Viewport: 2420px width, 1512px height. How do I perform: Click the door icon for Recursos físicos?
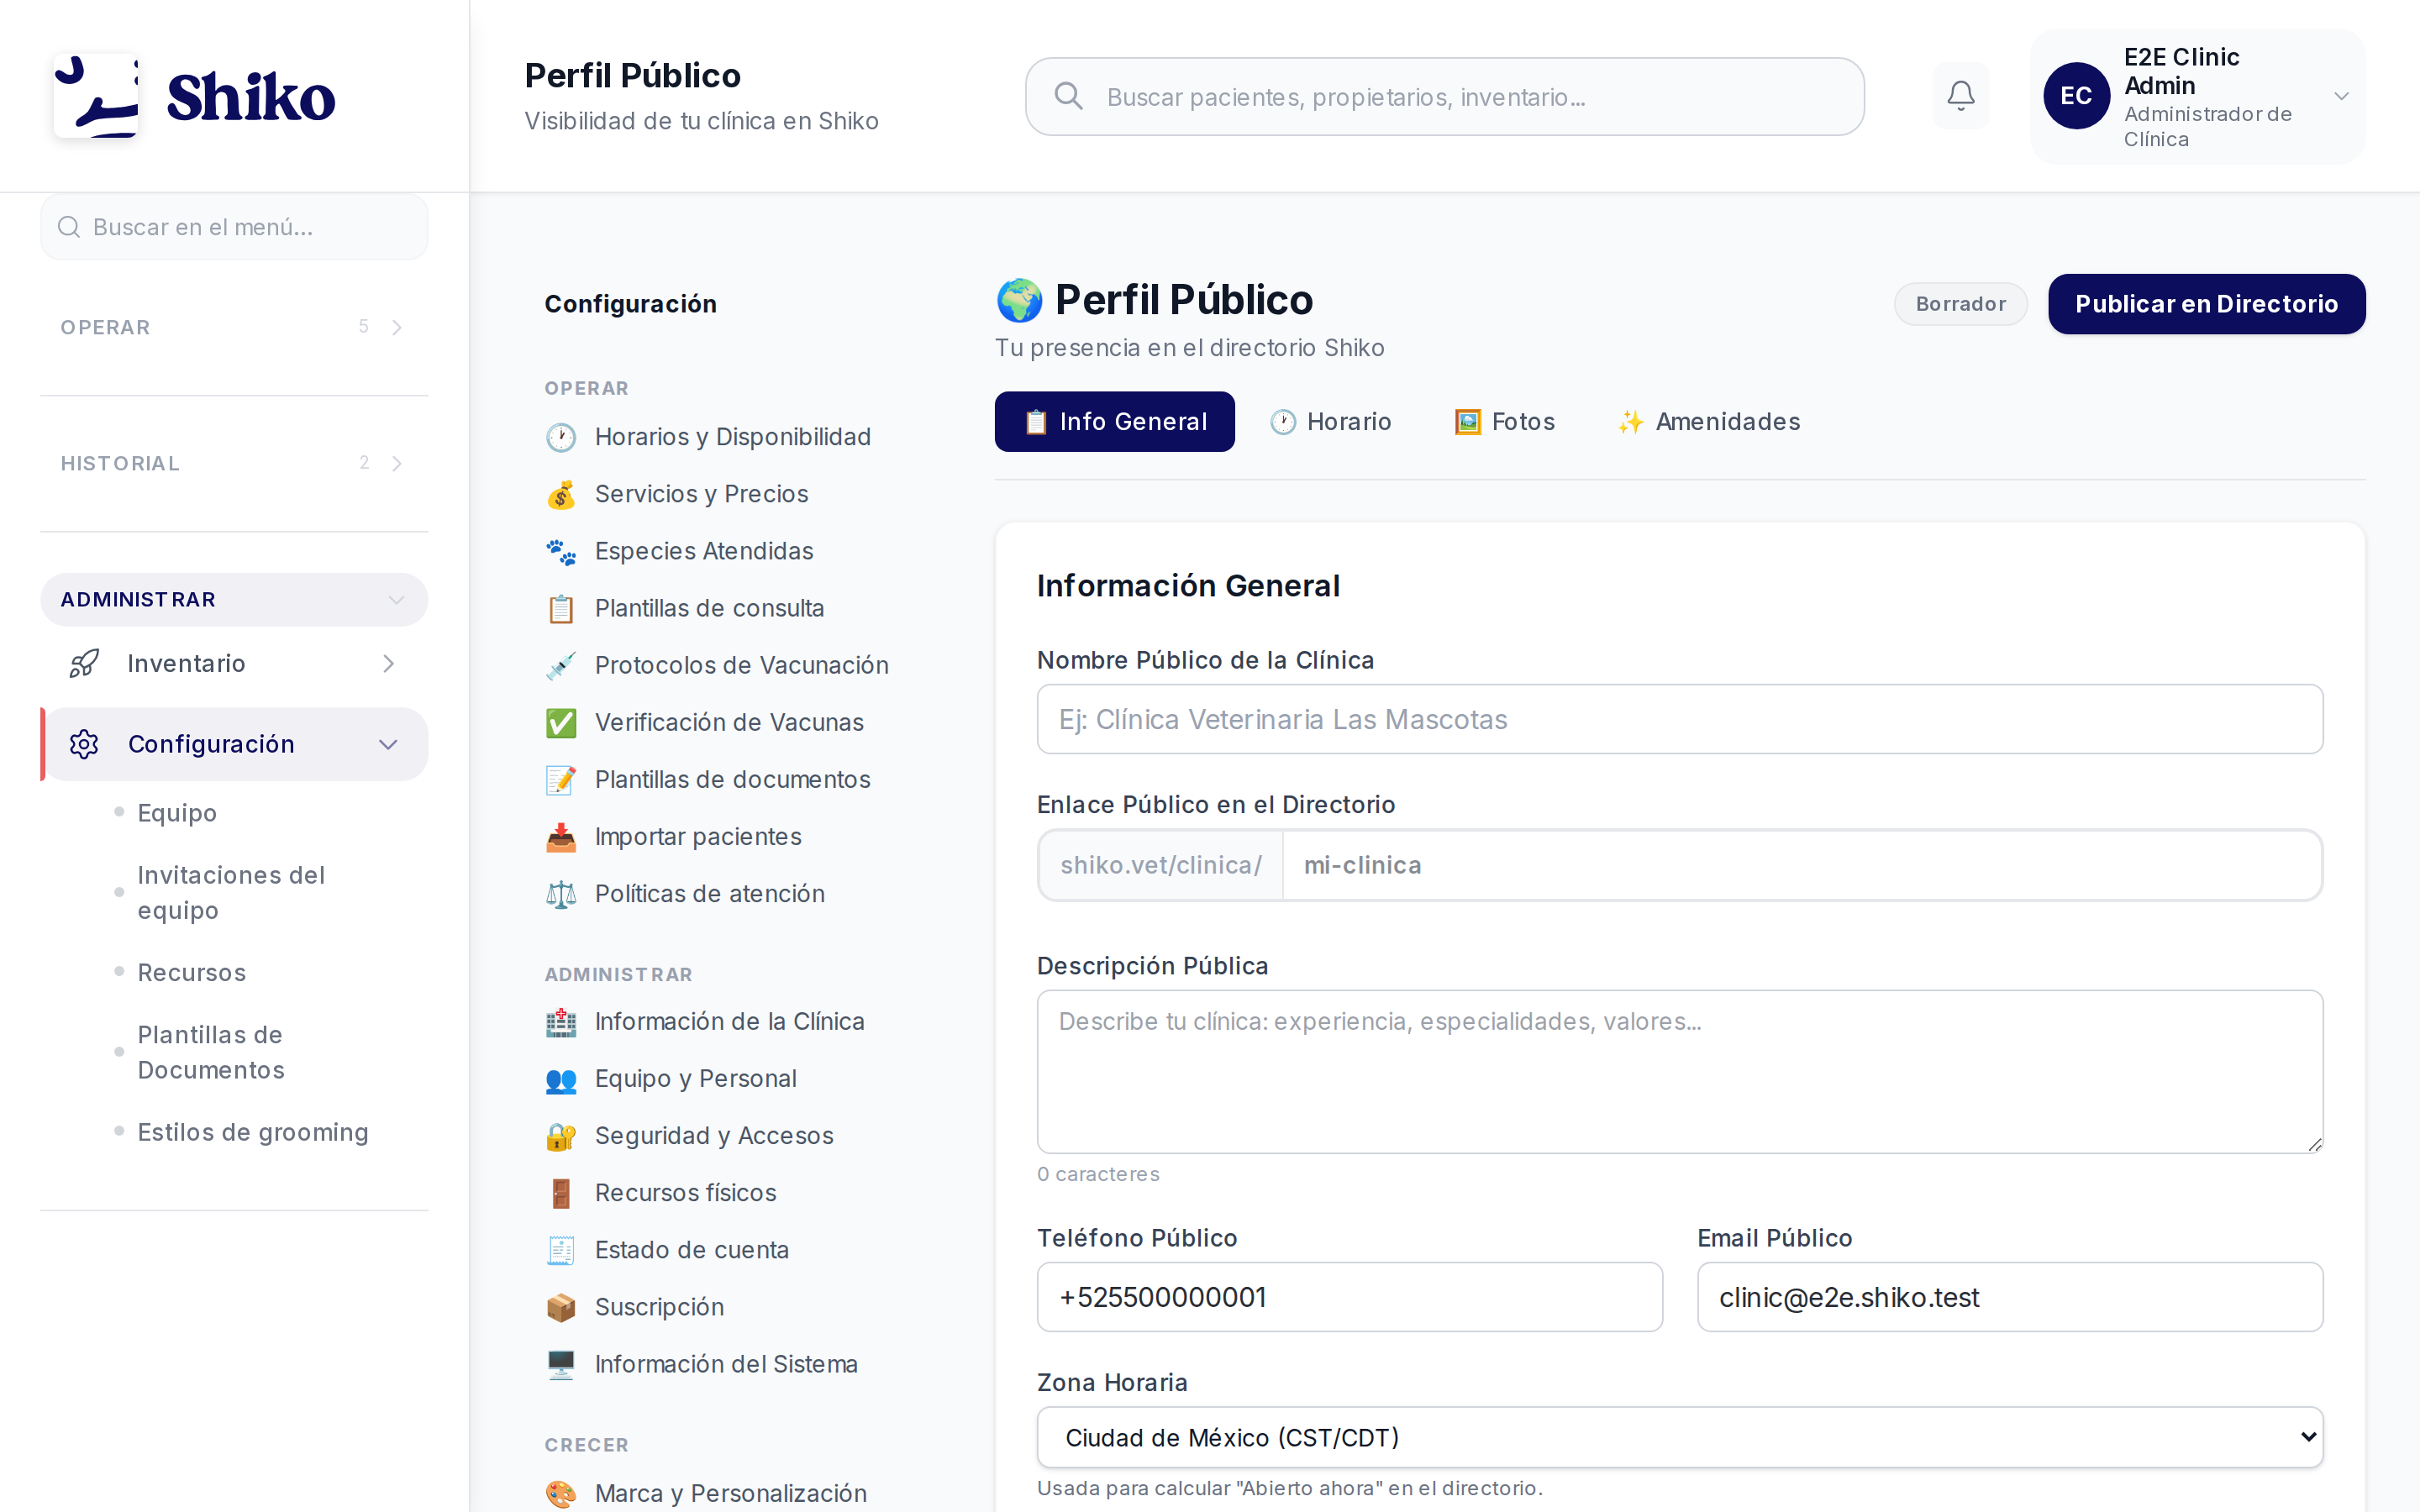point(561,1192)
